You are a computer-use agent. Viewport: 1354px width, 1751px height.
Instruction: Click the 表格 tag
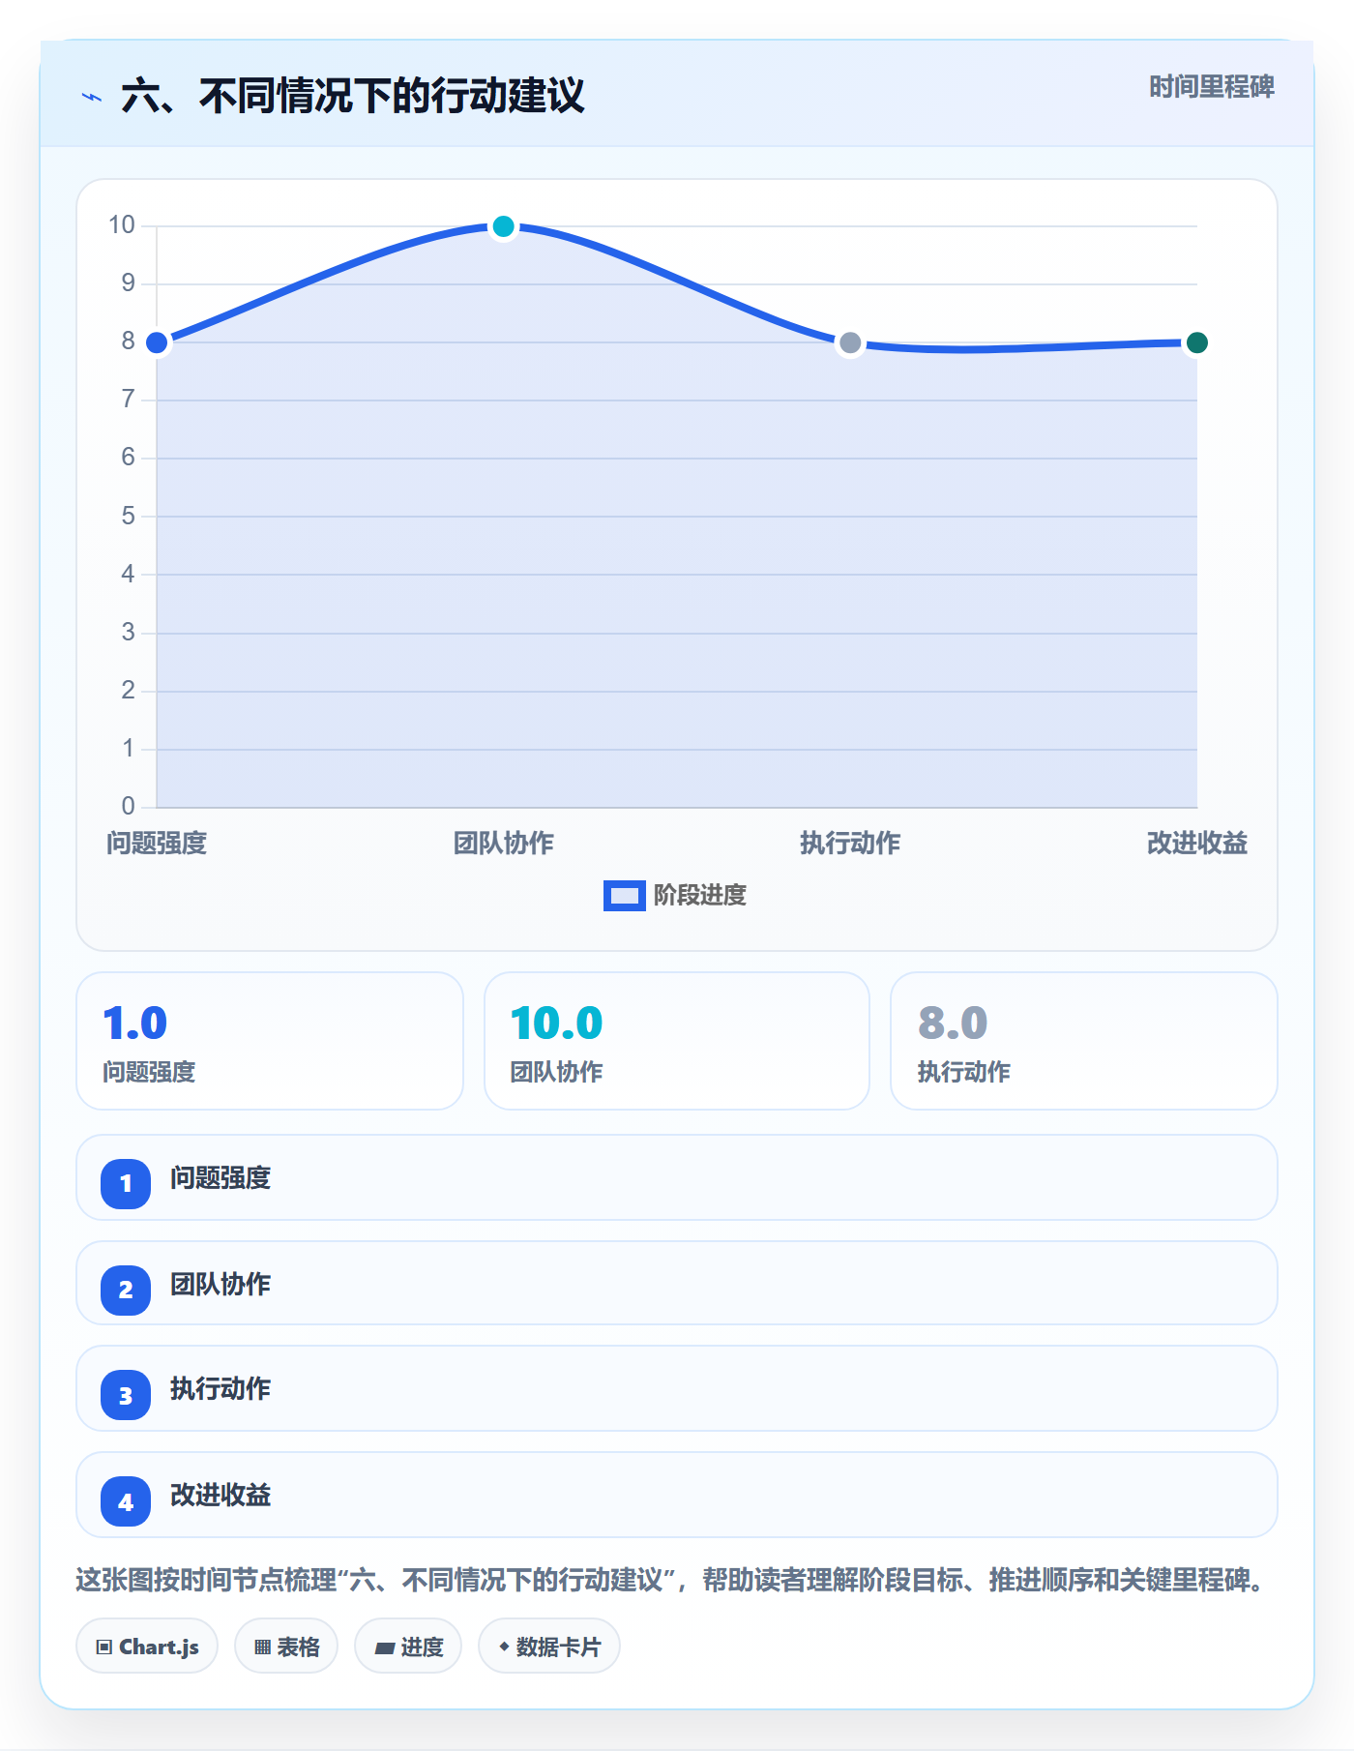coord(286,1647)
